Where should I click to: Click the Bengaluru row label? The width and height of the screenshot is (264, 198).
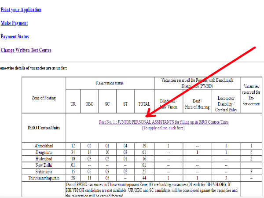(44, 152)
